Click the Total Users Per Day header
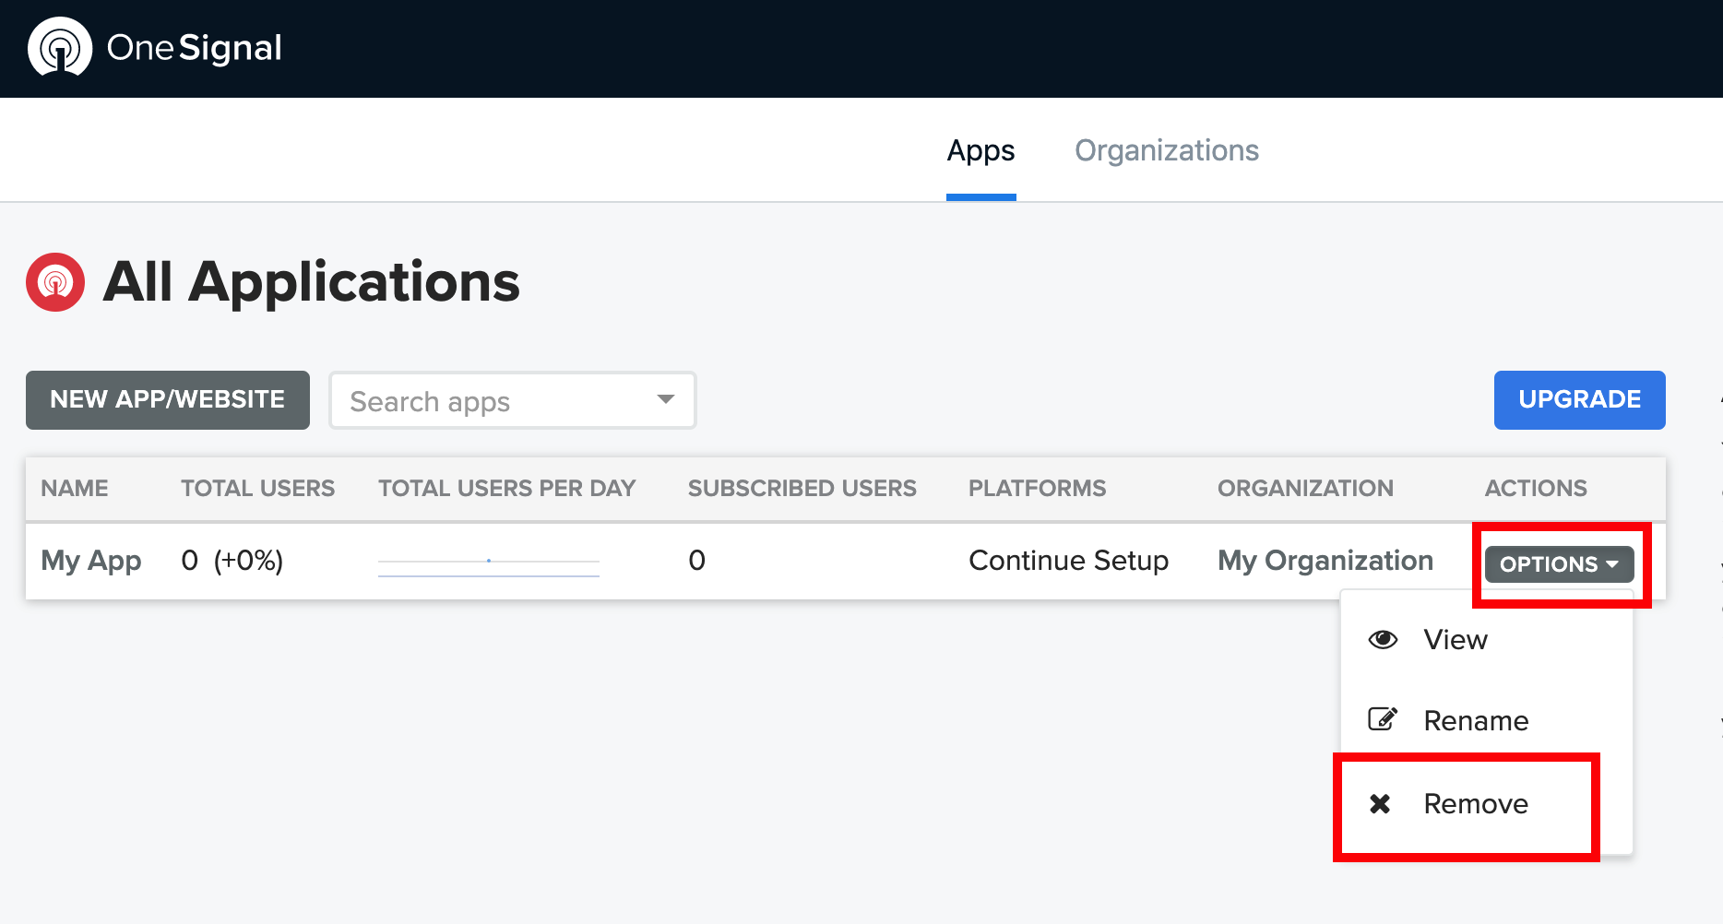The image size is (1723, 924). click(507, 488)
